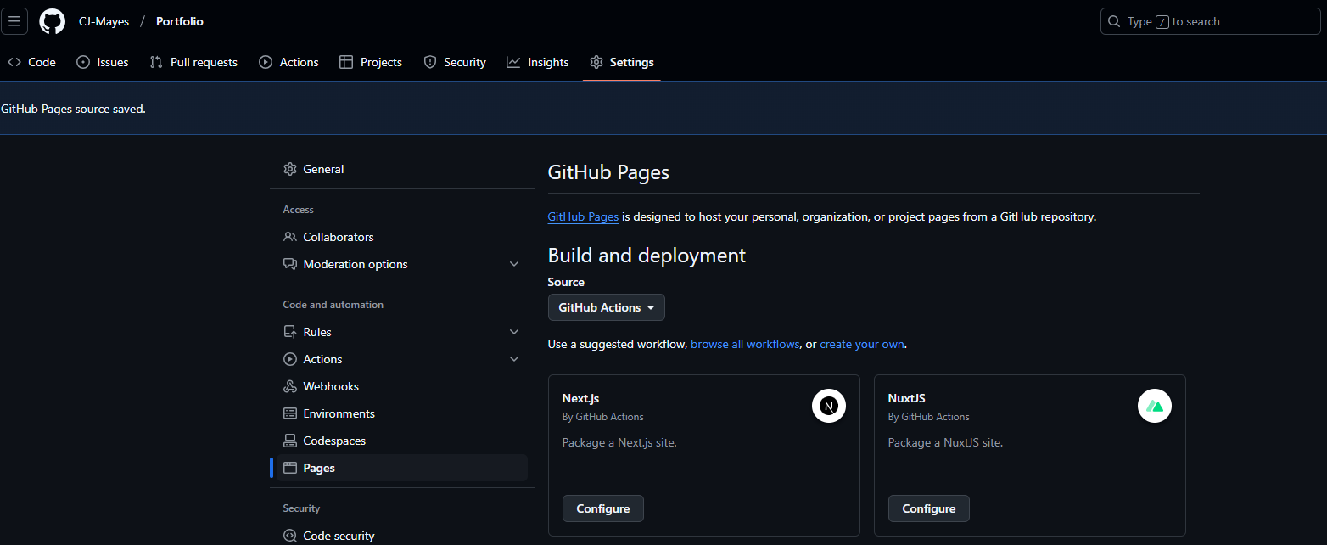
Task: Configure the NuxtJS workflow
Action: click(928, 508)
